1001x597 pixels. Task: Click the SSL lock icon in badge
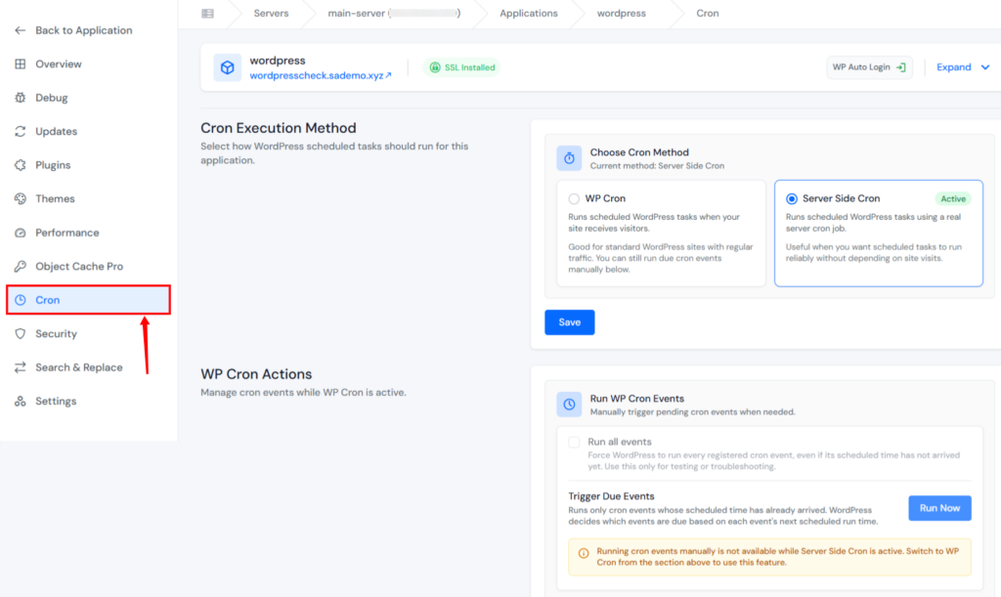coord(435,67)
